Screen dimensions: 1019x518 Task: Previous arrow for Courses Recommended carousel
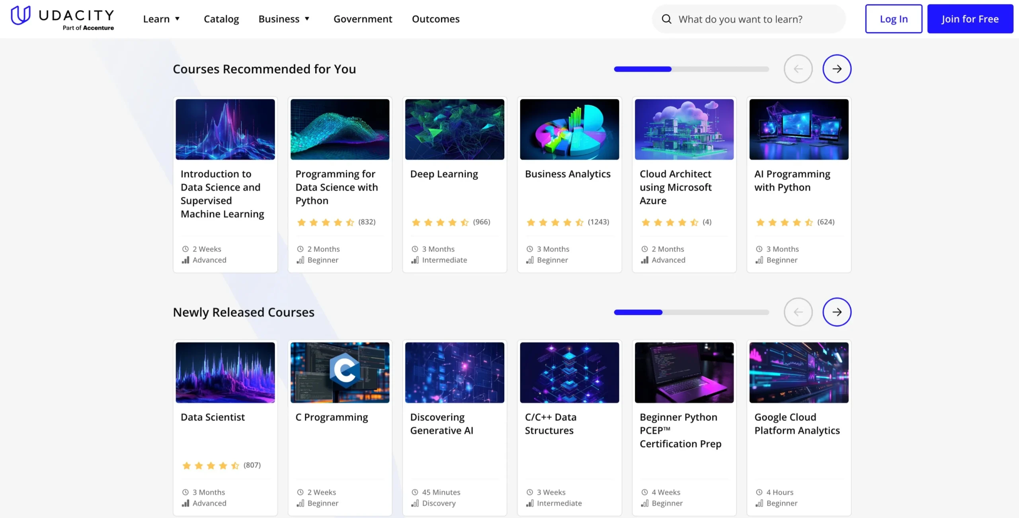(798, 69)
